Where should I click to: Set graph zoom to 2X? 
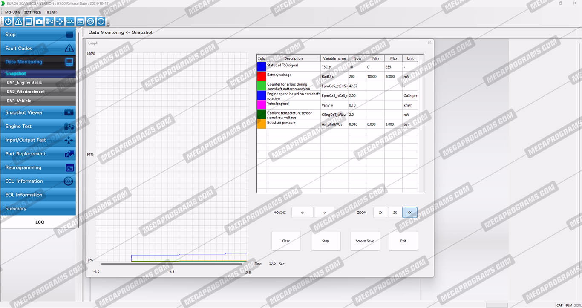tap(395, 213)
